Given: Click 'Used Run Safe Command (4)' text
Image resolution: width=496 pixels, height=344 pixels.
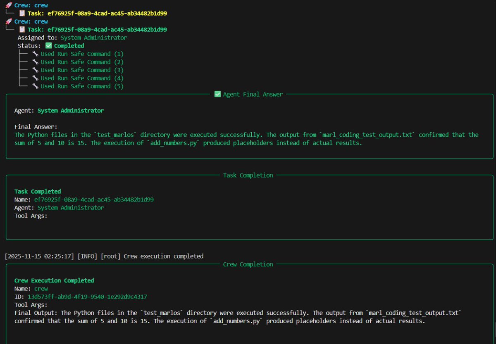Looking at the screenshot, I should pos(82,78).
